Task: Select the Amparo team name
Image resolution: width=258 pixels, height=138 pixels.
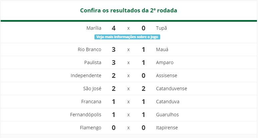Action: 165,62
